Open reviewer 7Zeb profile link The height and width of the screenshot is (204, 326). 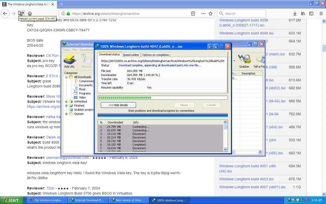(50, 188)
